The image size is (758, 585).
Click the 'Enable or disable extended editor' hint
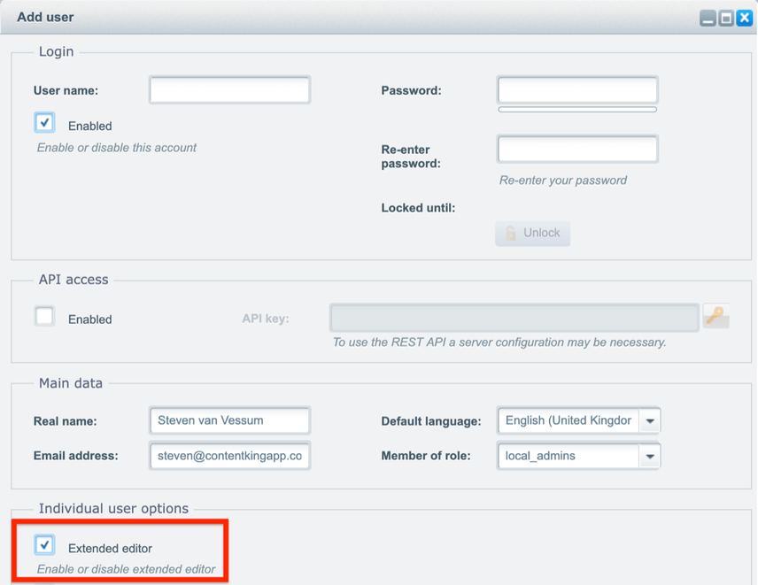126,569
